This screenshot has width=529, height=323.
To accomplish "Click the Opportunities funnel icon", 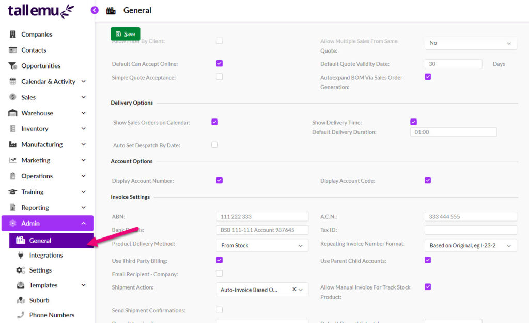I will pos(13,66).
